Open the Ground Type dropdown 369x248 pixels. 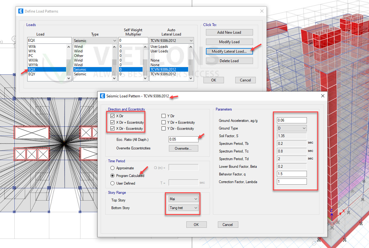pyautogui.click(x=292, y=128)
